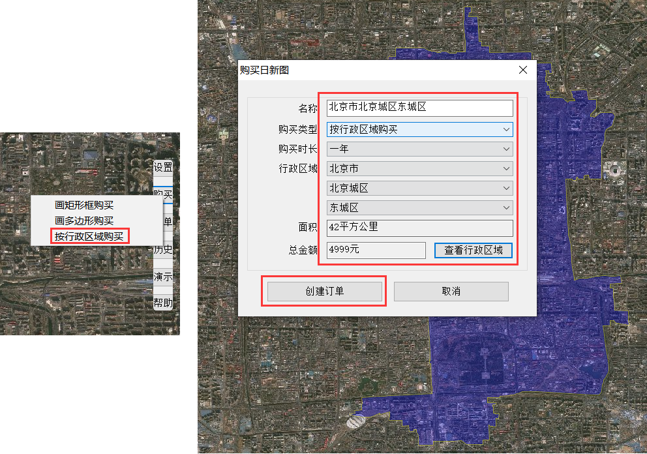Expand the 购买时长 一年 dropdown

pyautogui.click(x=419, y=149)
